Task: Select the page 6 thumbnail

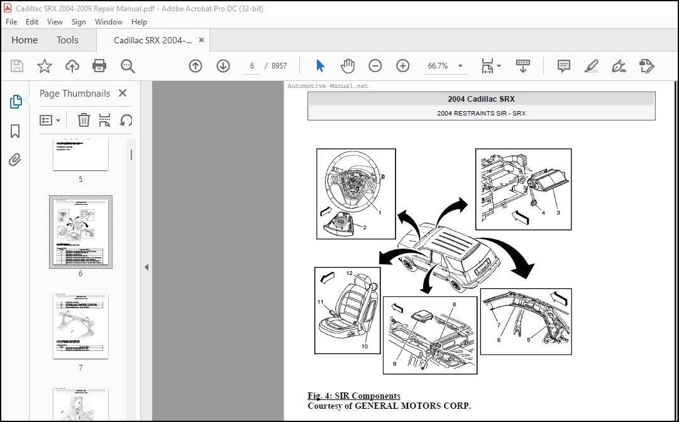Action: (80, 232)
